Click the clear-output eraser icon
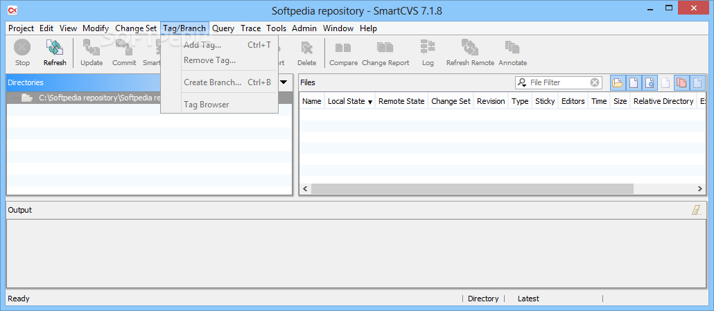The height and width of the screenshot is (311, 714). point(696,210)
